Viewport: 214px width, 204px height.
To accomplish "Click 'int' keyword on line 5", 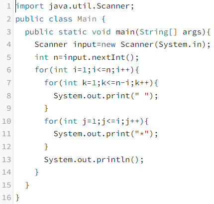I will click(x=42, y=57).
